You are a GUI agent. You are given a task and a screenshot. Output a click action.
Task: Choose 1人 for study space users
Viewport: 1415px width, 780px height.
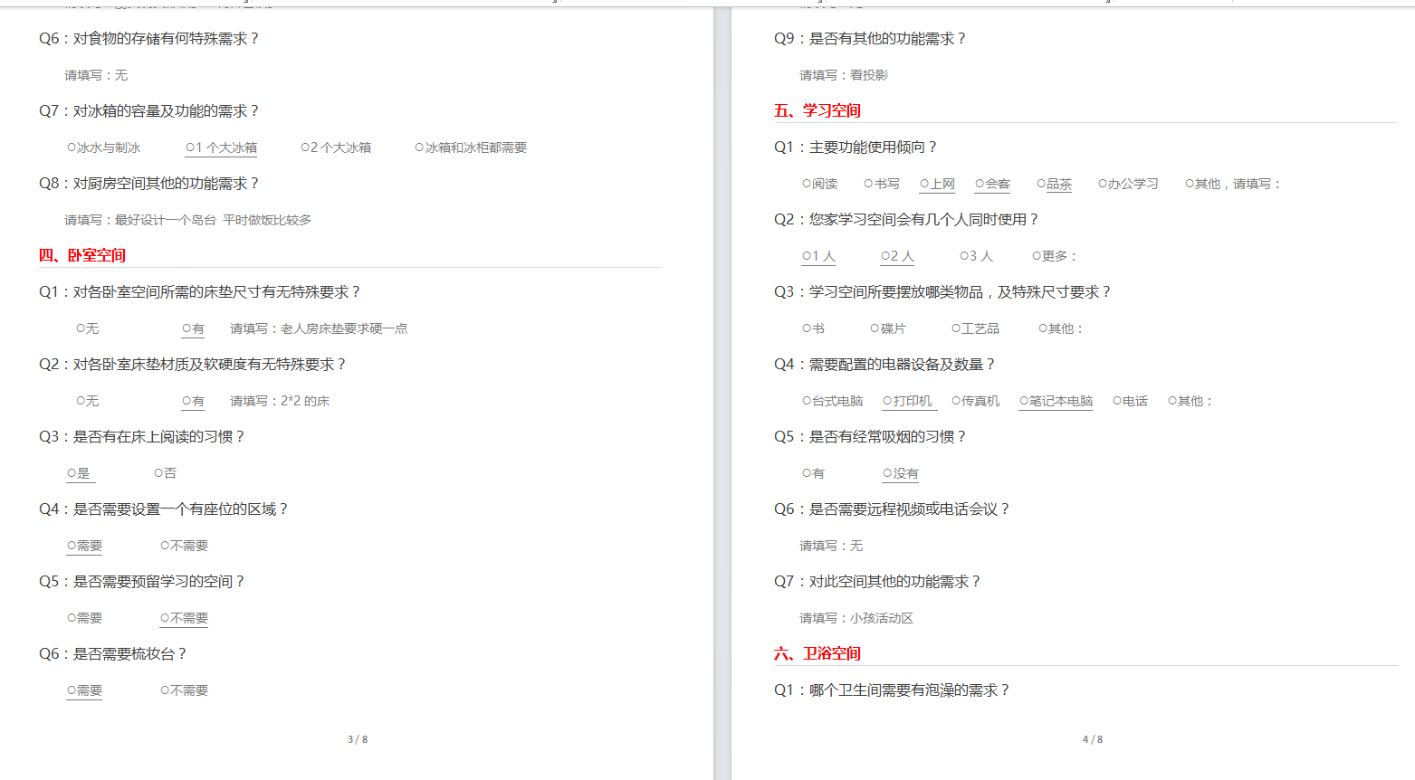tap(818, 256)
